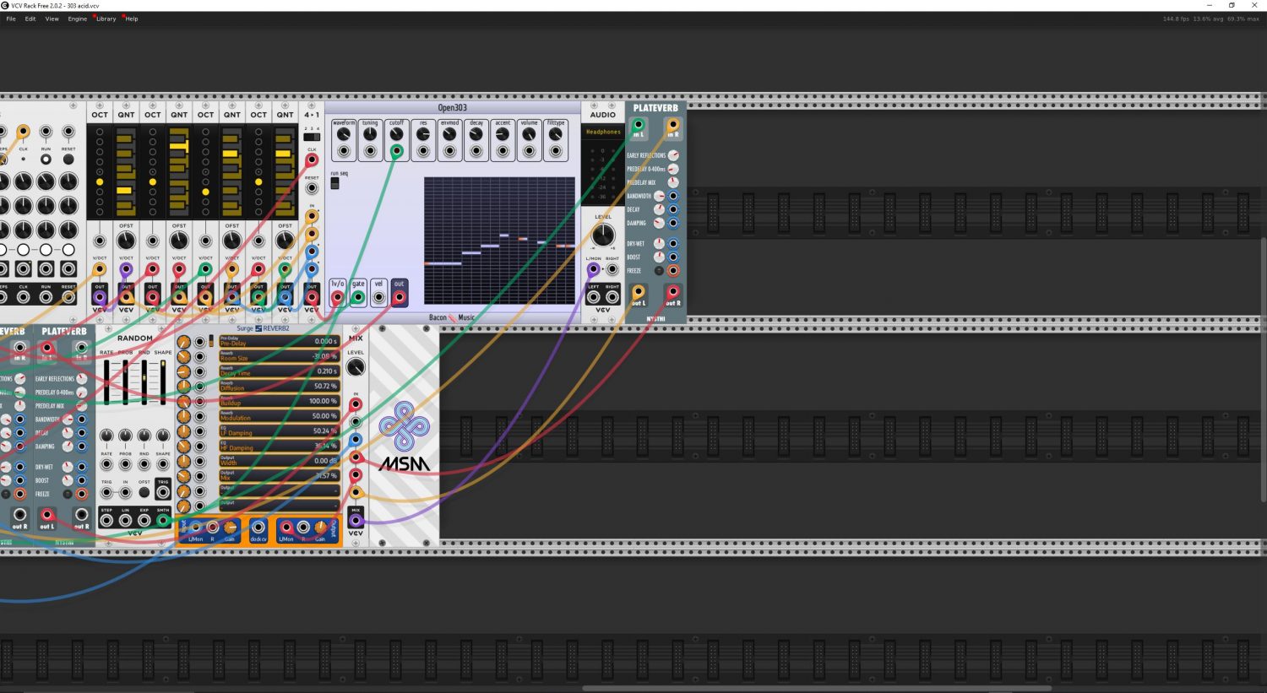The width and height of the screenshot is (1267, 693).
Task: Click the Open303 filttype knob
Action: (x=556, y=134)
